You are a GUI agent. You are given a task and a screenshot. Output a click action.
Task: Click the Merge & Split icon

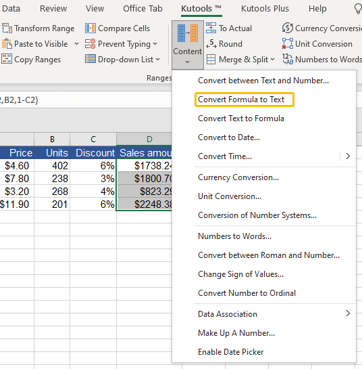[211, 60]
